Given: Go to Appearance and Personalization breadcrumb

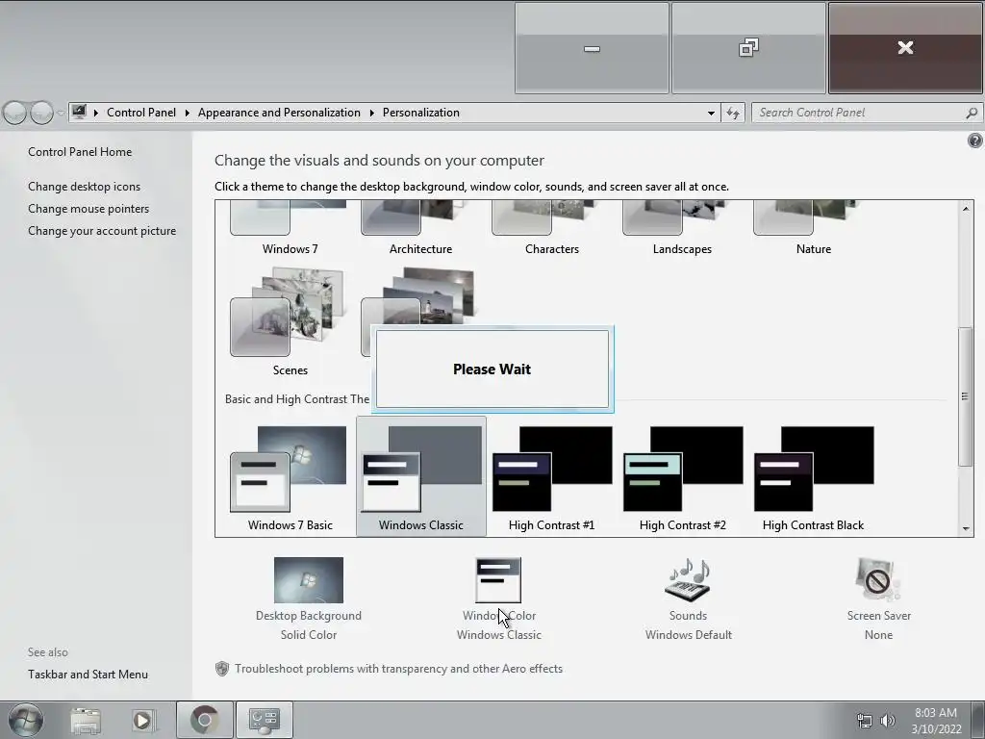Looking at the screenshot, I should coord(279,113).
